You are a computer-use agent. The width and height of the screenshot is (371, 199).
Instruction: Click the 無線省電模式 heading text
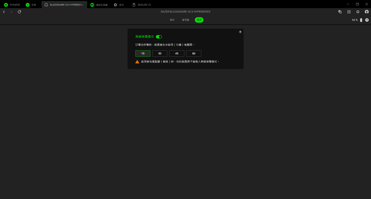point(145,37)
